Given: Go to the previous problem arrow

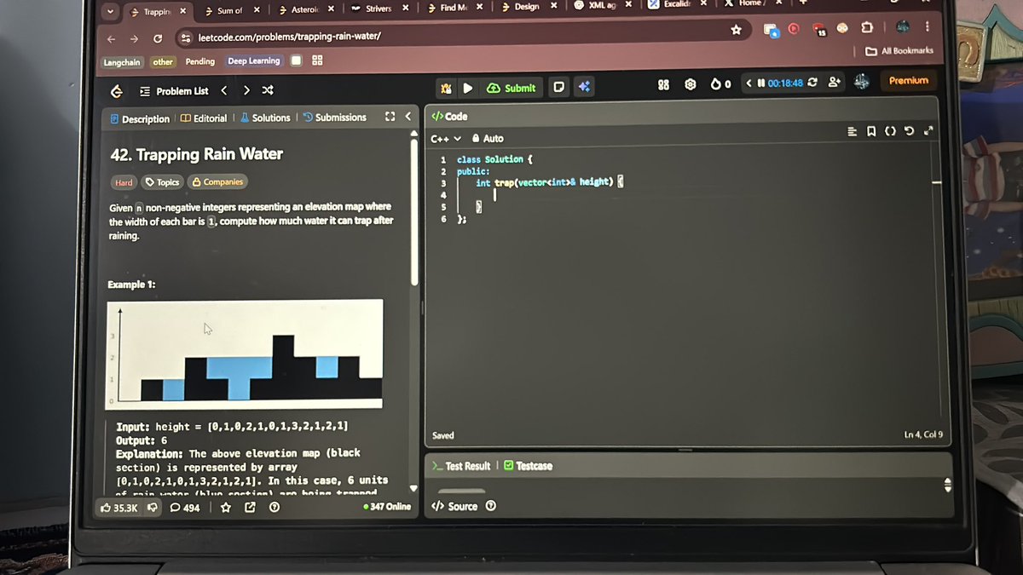Looking at the screenshot, I should coord(224,90).
